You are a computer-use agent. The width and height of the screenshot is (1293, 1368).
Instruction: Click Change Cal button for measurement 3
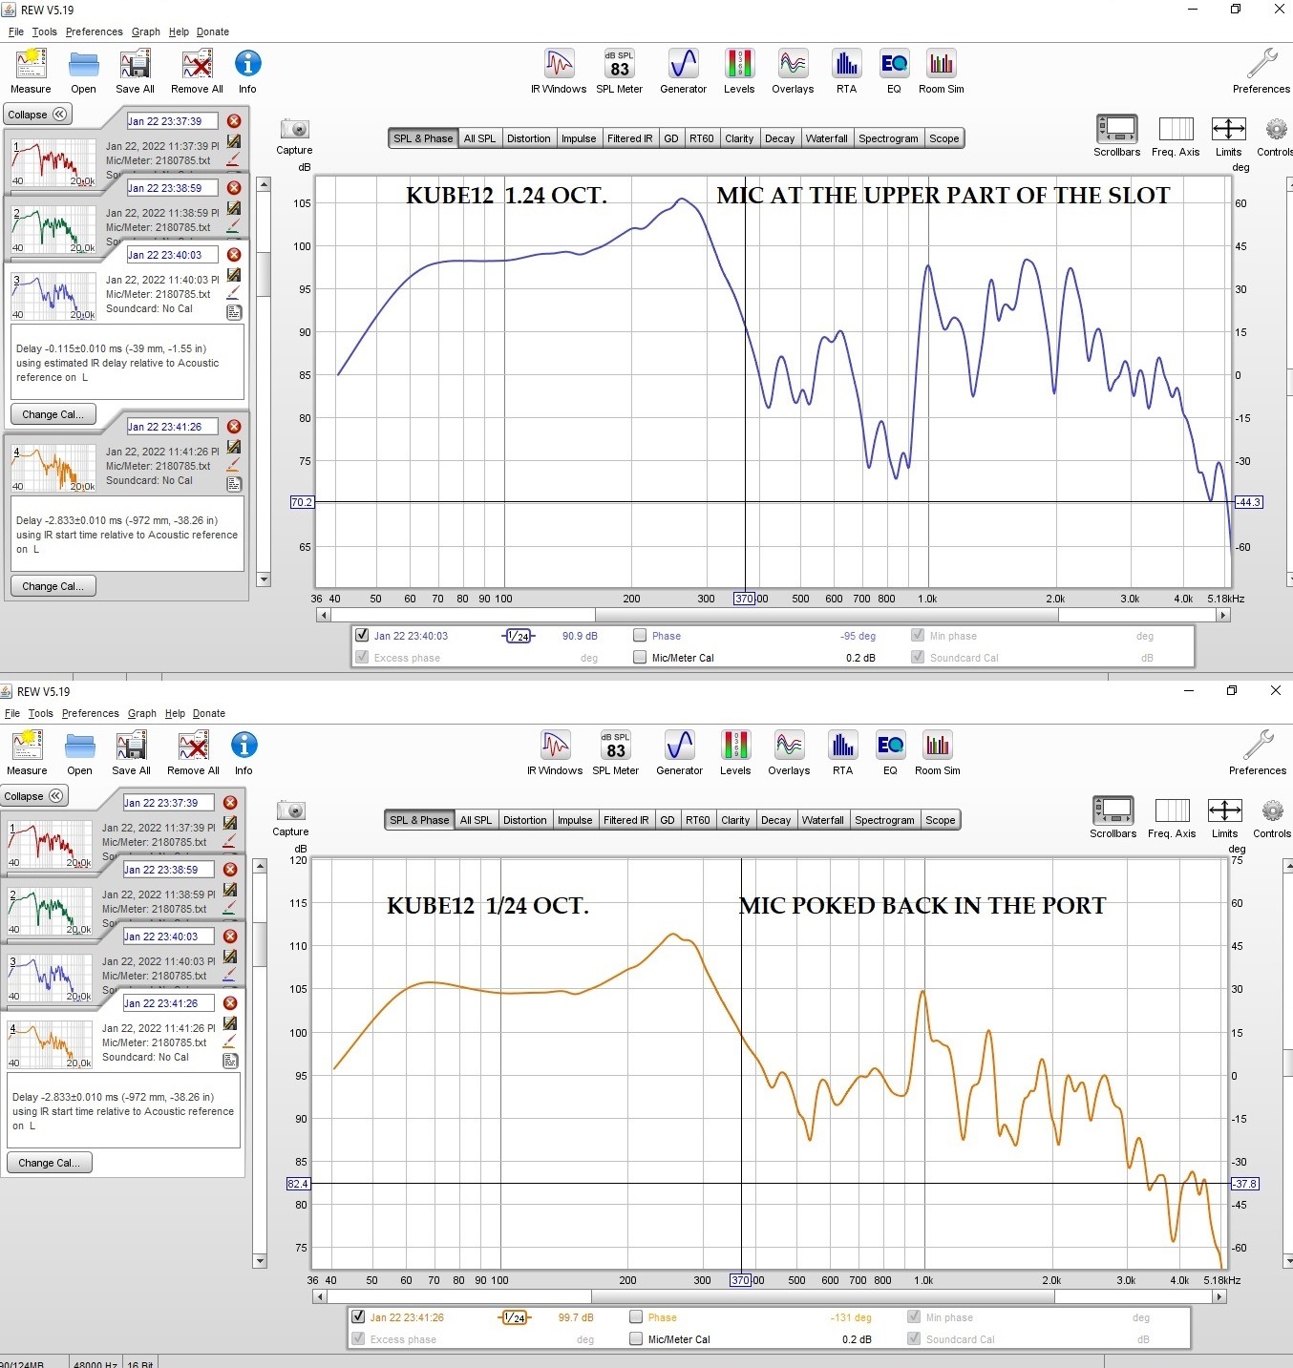(x=53, y=414)
